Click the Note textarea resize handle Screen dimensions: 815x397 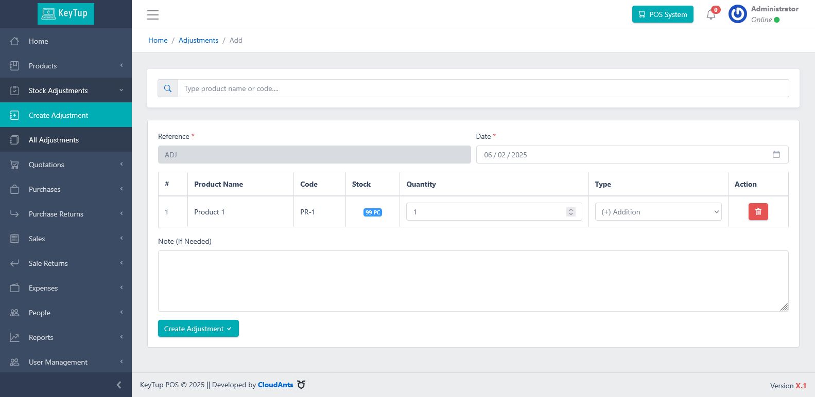(784, 307)
